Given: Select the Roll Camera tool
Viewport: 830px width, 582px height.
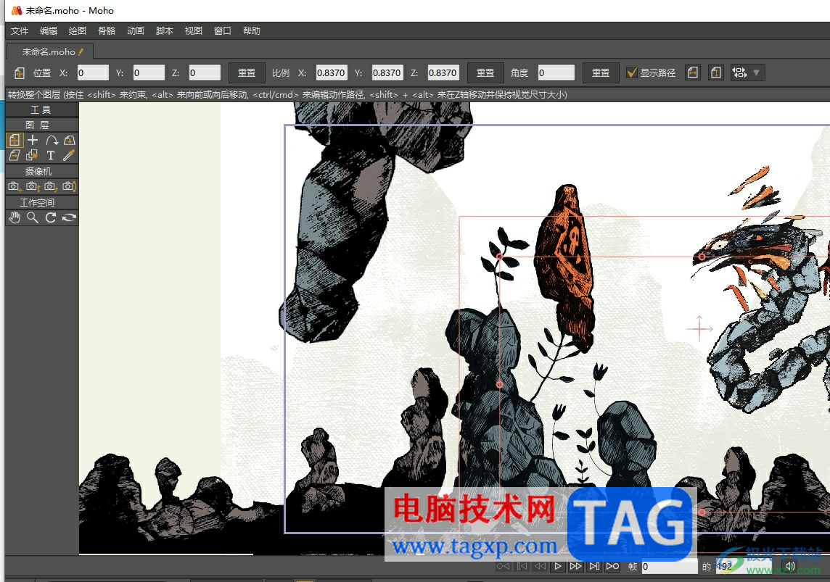Looking at the screenshot, I should (x=51, y=186).
